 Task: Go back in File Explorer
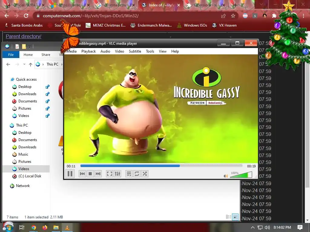(x=8, y=64)
